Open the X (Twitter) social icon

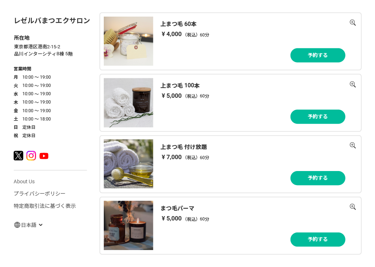click(18, 156)
